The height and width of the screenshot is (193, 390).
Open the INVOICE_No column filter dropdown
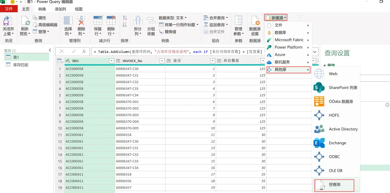(162, 61)
